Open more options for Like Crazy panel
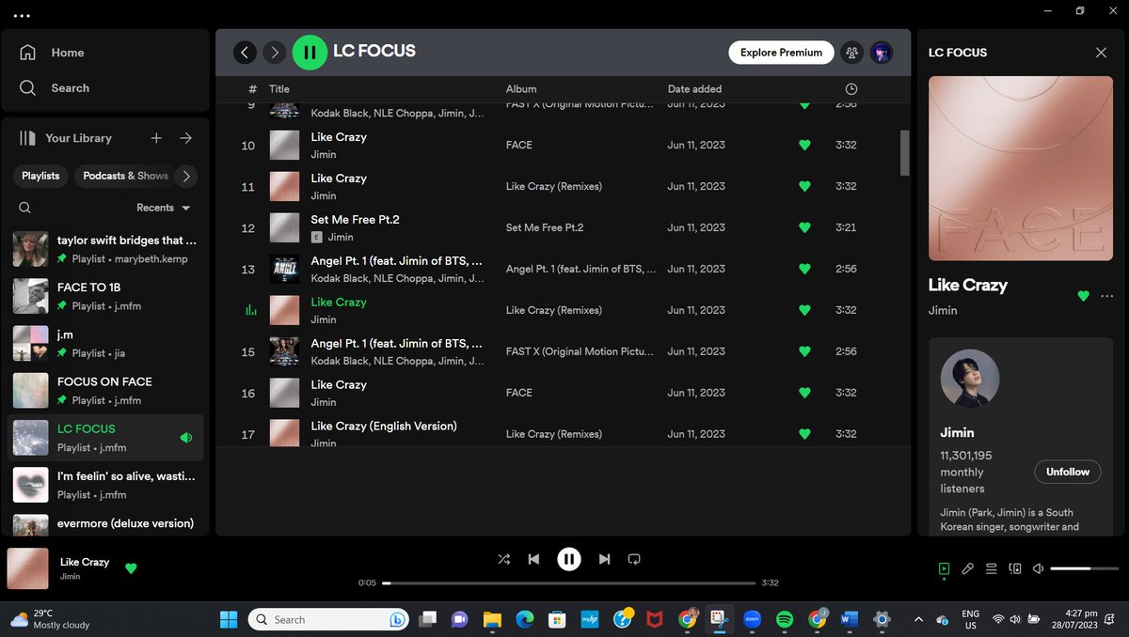Screen dimensions: 1129x637 point(1106,296)
